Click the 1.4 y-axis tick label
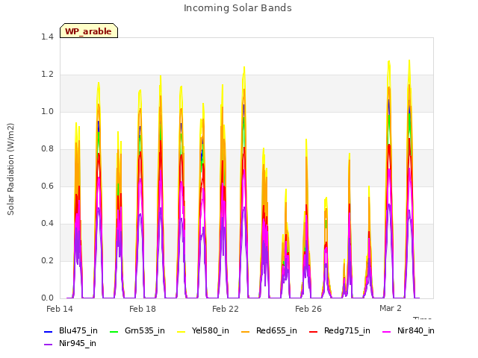Screen dimensions: 478x358 [47, 37]
